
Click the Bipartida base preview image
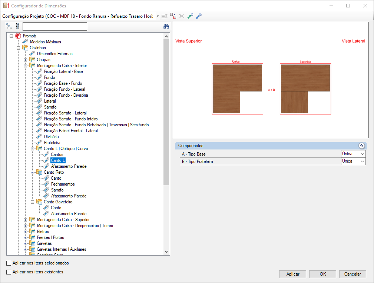coord(305,89)
